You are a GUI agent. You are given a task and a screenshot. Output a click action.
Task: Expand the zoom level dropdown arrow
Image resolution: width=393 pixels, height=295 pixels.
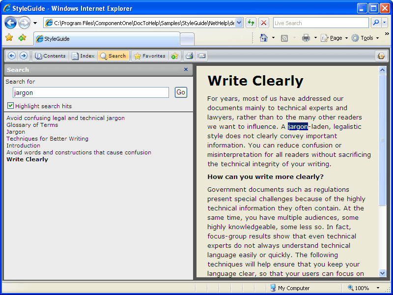[378, 288]
